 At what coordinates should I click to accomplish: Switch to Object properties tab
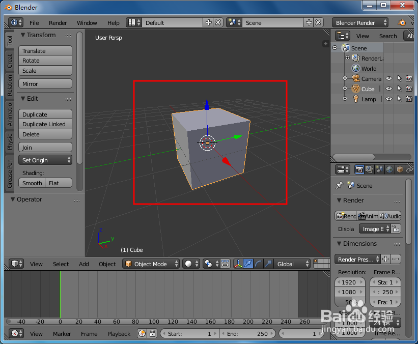tap(400, 169)
